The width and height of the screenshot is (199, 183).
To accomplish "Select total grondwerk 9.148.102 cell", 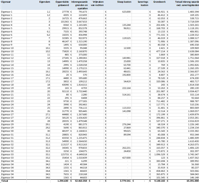I will pos(157,181).
